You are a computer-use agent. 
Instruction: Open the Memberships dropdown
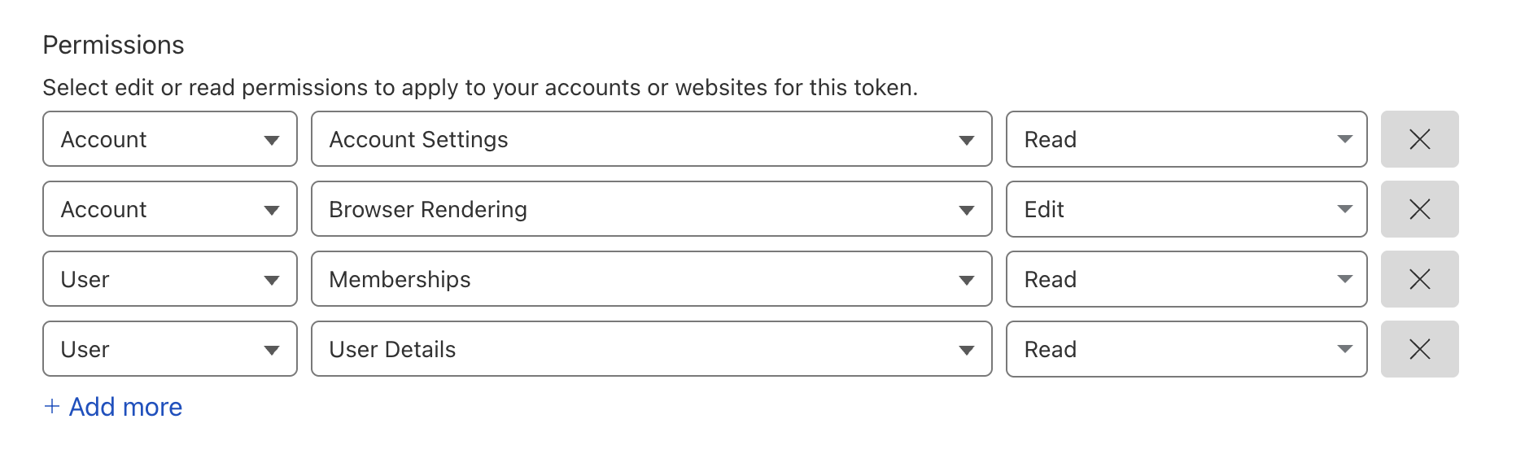click(x=651, y=279)
